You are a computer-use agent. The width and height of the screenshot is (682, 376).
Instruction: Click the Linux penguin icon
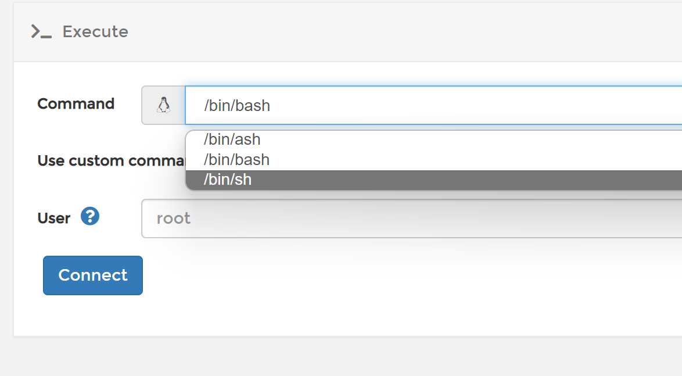(x=164, y=105)
